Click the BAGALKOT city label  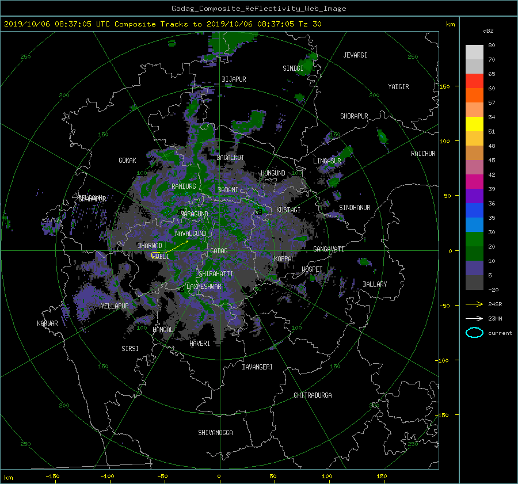coord(230,158)
